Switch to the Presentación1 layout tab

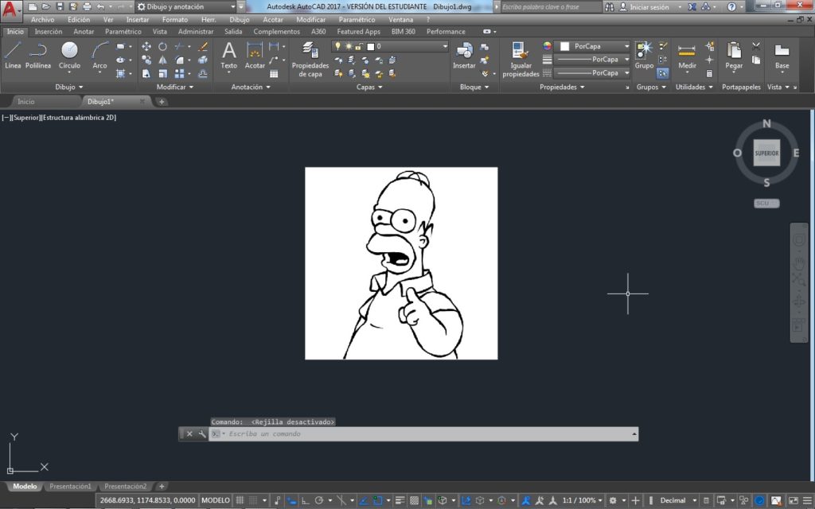coord(70,487)
